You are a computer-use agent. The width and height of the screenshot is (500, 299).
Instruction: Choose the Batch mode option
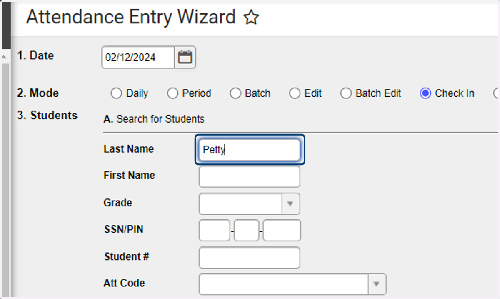point(235,93)
